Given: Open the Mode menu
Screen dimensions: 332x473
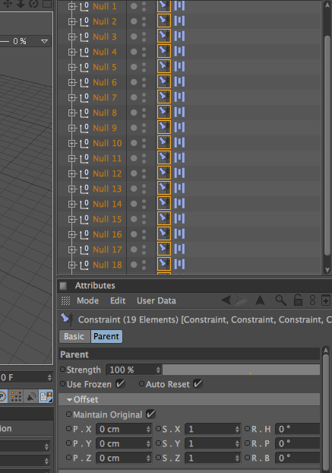Looking at the screenshot, I should [87, 300].
